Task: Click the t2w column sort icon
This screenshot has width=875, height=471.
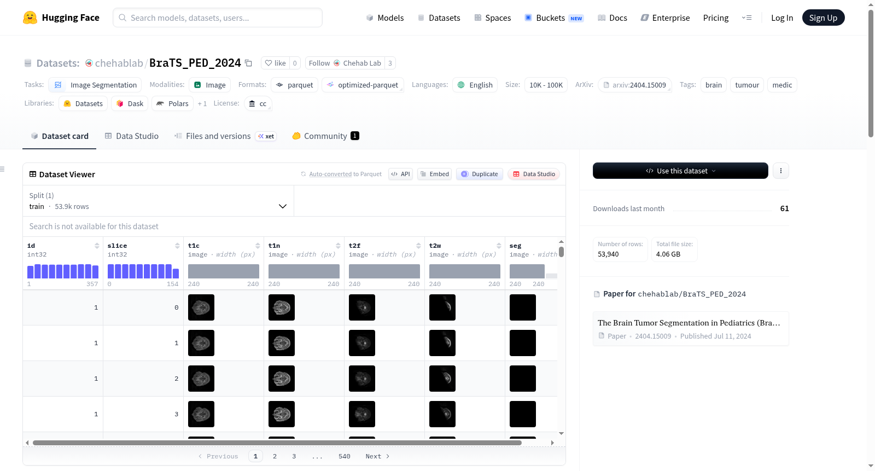Action: pyautogui.click(x=499, y=246)
